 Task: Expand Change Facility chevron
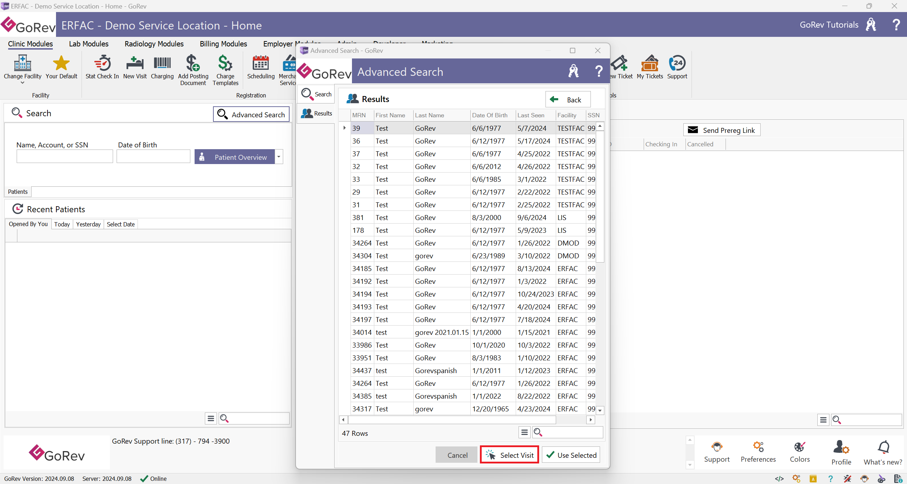[22, 83]
